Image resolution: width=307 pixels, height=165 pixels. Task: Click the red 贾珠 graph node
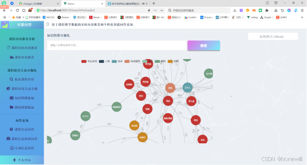point(196,120)
